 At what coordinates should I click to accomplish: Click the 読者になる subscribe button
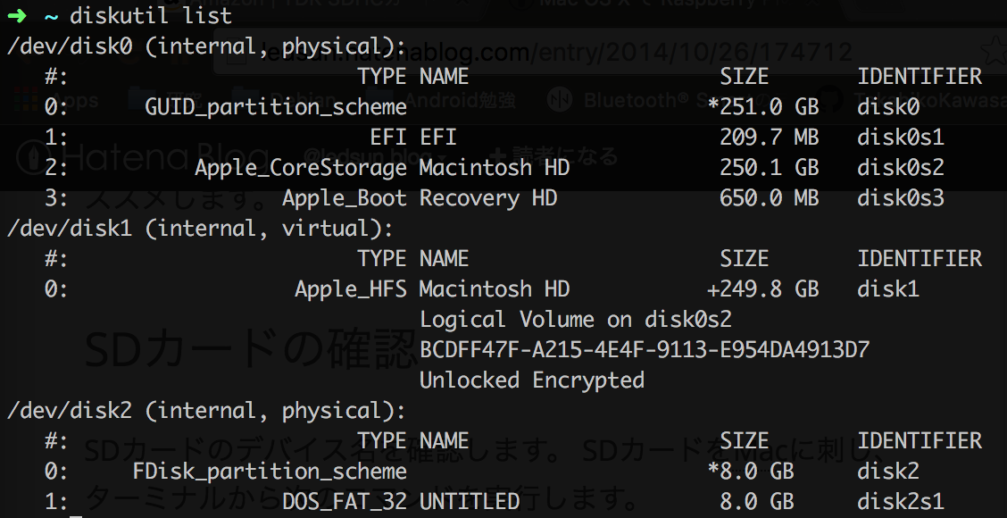(x=553, y=156)
